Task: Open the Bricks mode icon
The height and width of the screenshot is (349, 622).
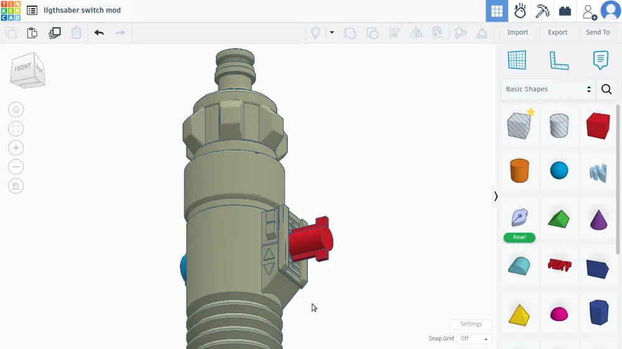Action: [565, 11]
